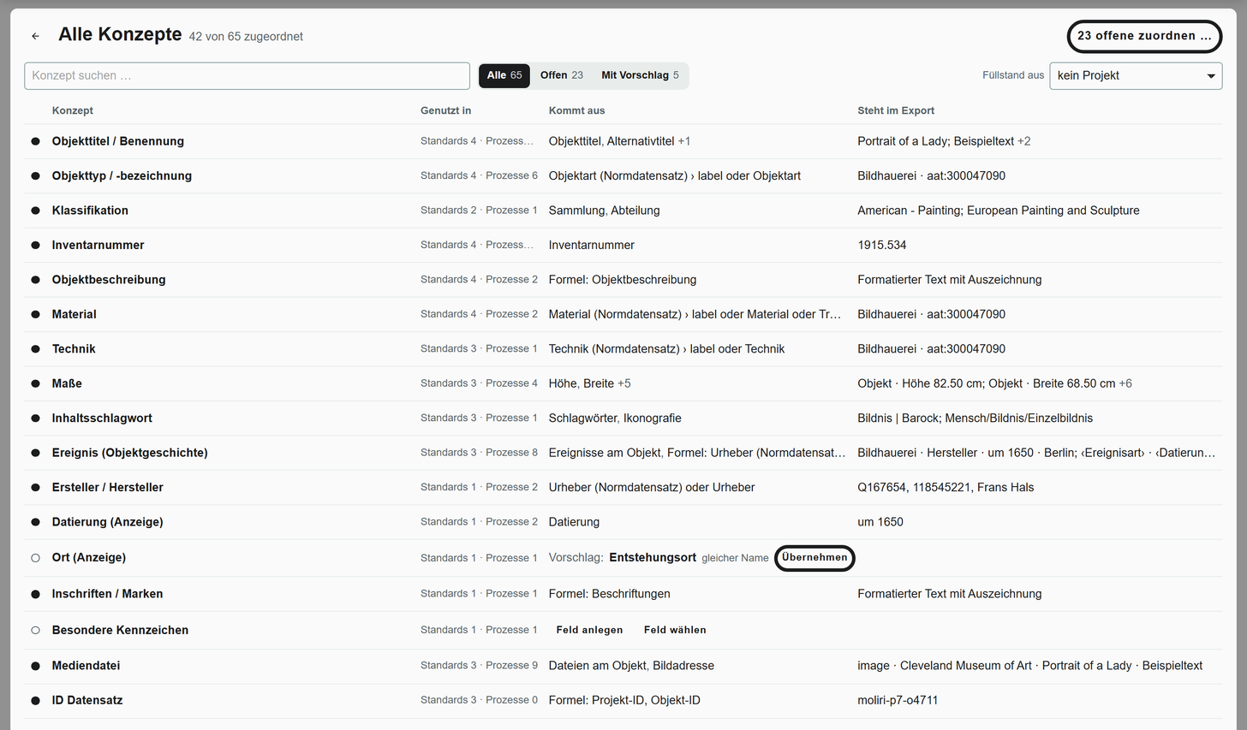The height and width of the screenshot is (730, 1247).
Task: Select the Technik concept name
Action: click(x=74, y=349)
